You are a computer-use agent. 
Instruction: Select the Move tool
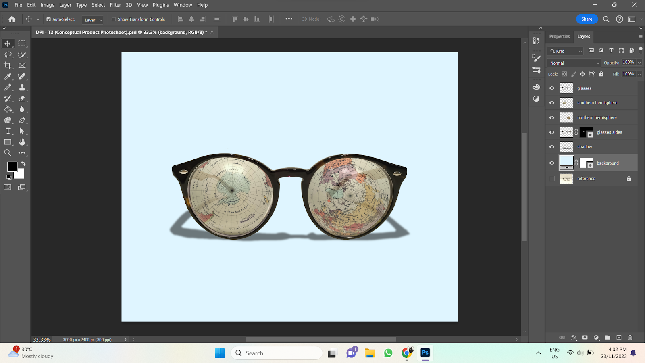[x=8, y=44]
